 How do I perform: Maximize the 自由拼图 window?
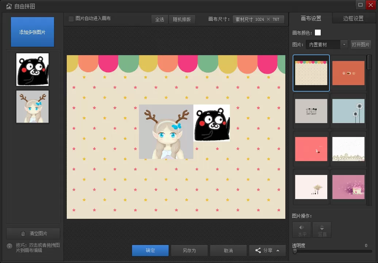[x=360, y=5]
